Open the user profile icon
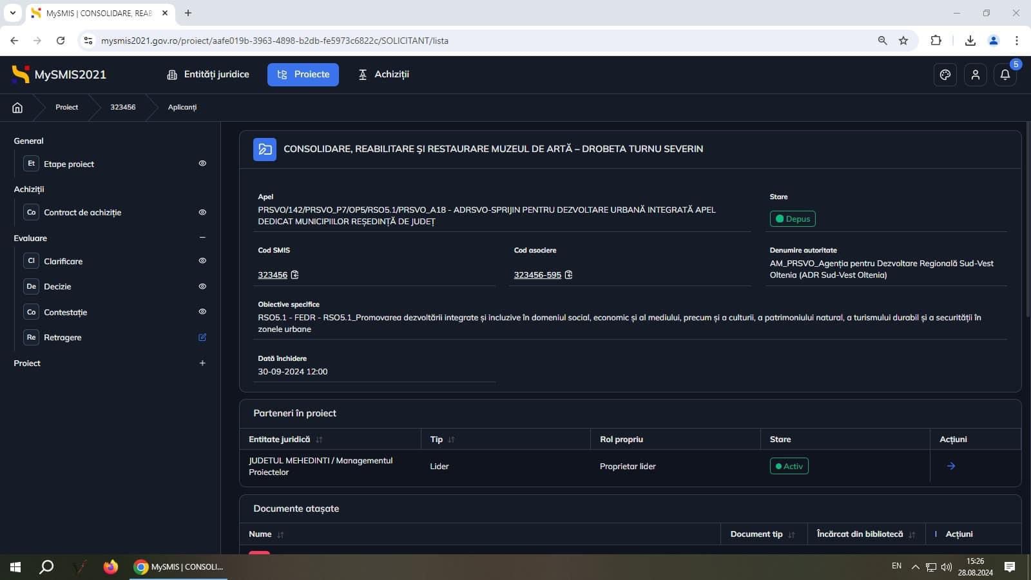1031x580 pixels. click(976, 75)
